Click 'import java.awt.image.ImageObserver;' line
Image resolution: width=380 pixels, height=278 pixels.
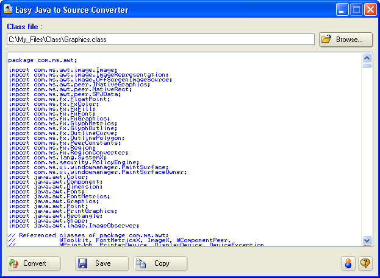tap(74, 226)
